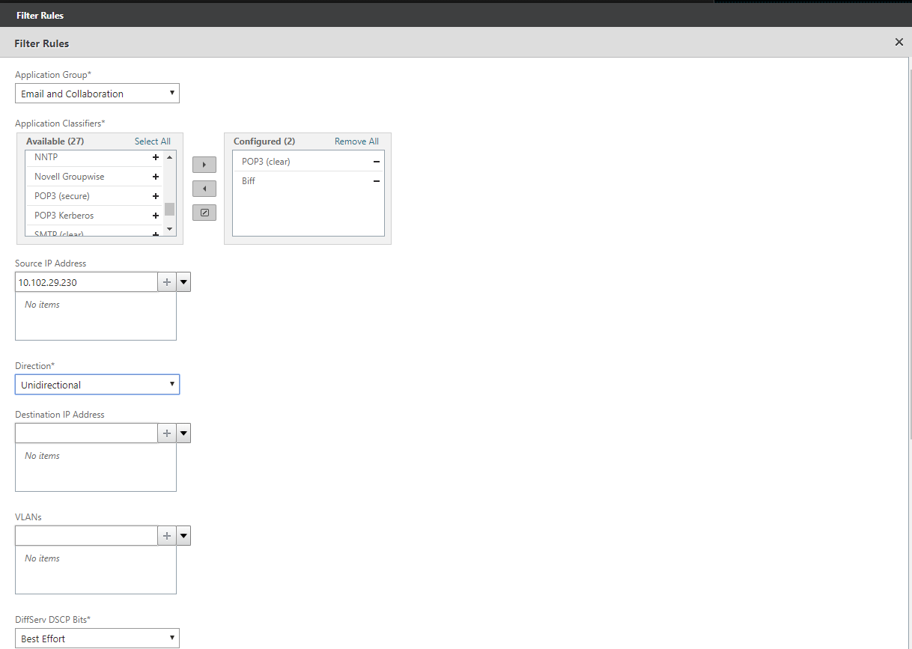The image size is (912, 649).
Task: Click the Available classifiers scrollbar thumb
Action: click(x=169, y=209)
